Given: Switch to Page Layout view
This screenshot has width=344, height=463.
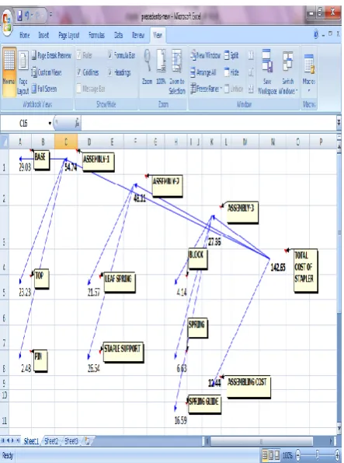Looking at the screenshot, I should [23, 72].
